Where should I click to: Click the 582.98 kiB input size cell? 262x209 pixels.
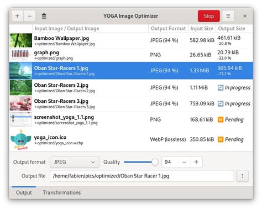pyautogui.click(x=202, y=40)
